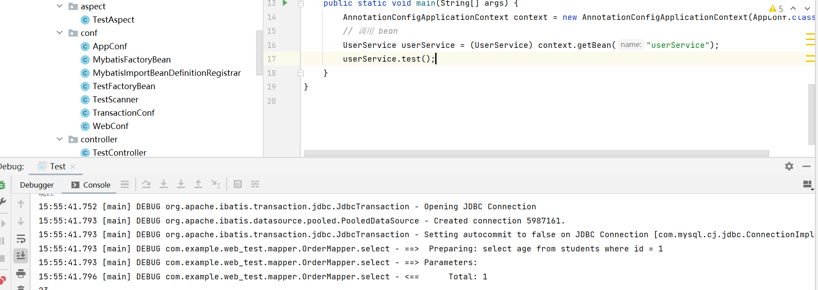Toggle soft-wrap in console output
Image resolution: width=818 pixels, height=290 pixels.
21,239
